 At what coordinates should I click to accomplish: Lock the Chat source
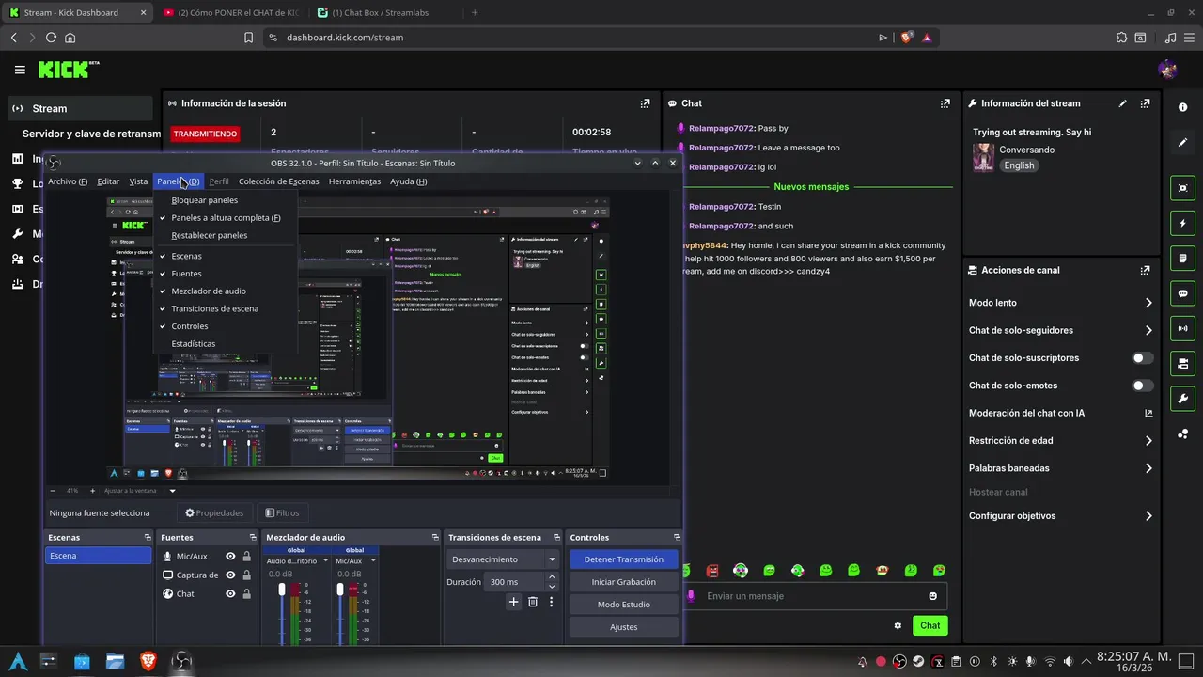pos(246,593)
